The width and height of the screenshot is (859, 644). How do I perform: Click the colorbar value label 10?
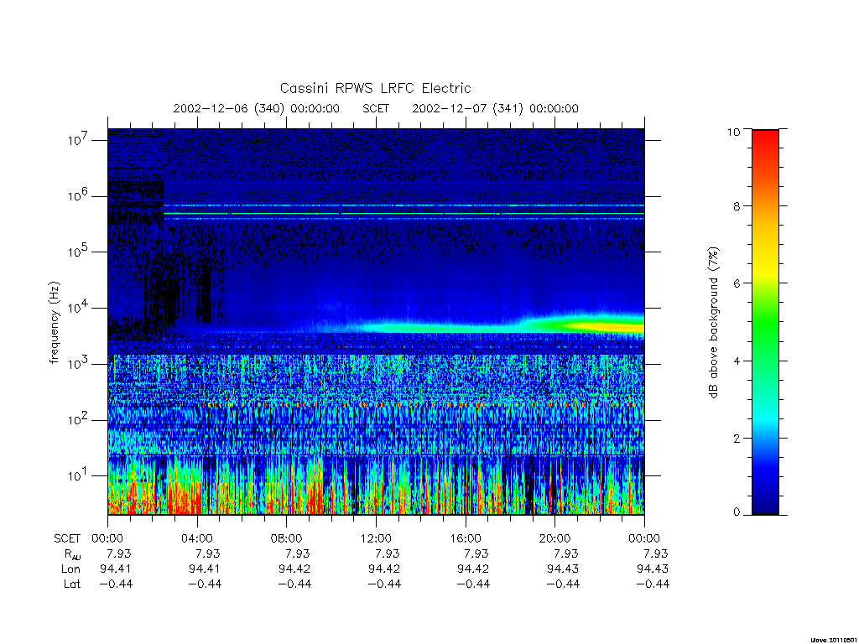pos(733,132)
